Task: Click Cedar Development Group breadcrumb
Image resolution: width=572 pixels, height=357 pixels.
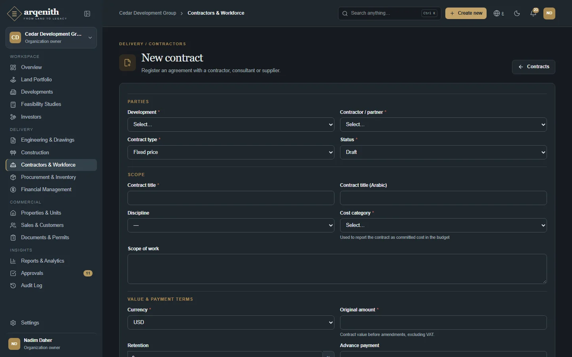Action: click(148, 13)
